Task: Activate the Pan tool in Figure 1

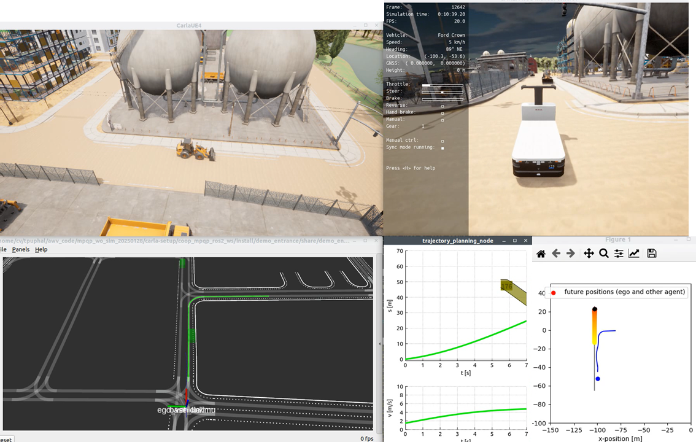Action: pyautogui.click(x=588, y=253)
